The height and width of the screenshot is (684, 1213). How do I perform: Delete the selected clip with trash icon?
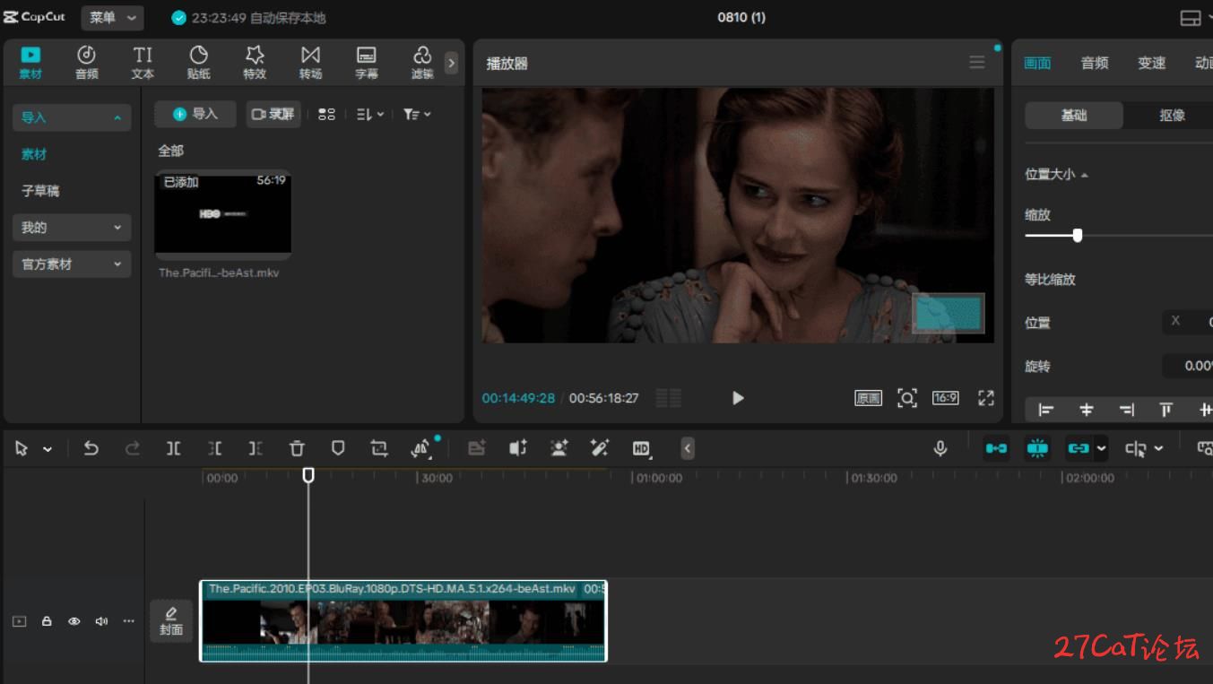click(297, 448)
